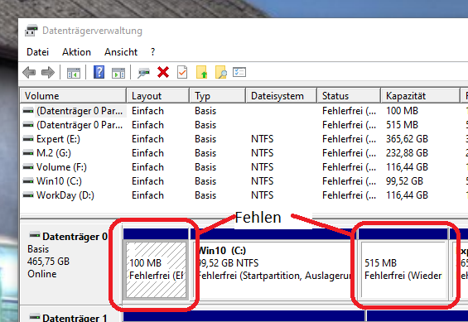Screen dimensions: 468x322
Task: Click the Datenträger 0 disk label
Action: (75, 237)
